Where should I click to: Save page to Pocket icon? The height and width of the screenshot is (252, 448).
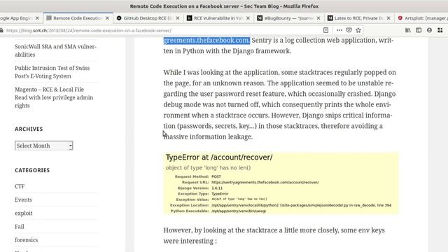point(349,30)
